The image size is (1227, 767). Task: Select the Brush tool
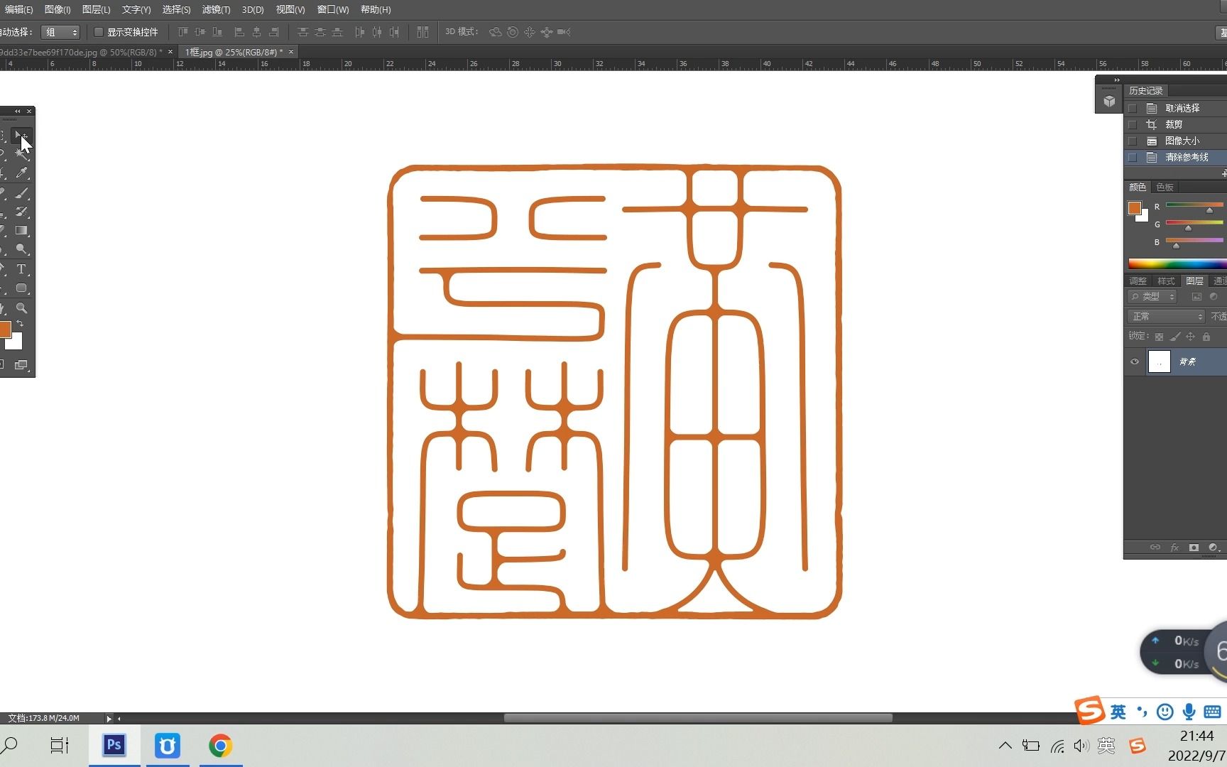(22, 192)
